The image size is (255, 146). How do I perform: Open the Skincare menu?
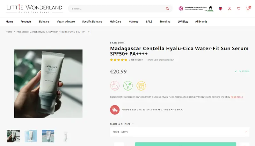44,21
